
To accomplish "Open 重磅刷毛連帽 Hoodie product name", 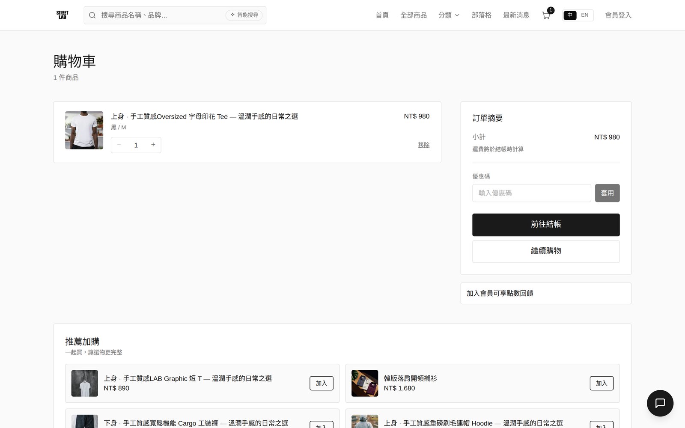I will tap(473, 423).
